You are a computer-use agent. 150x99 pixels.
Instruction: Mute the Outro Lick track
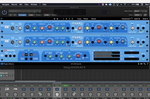click(1, 76)
